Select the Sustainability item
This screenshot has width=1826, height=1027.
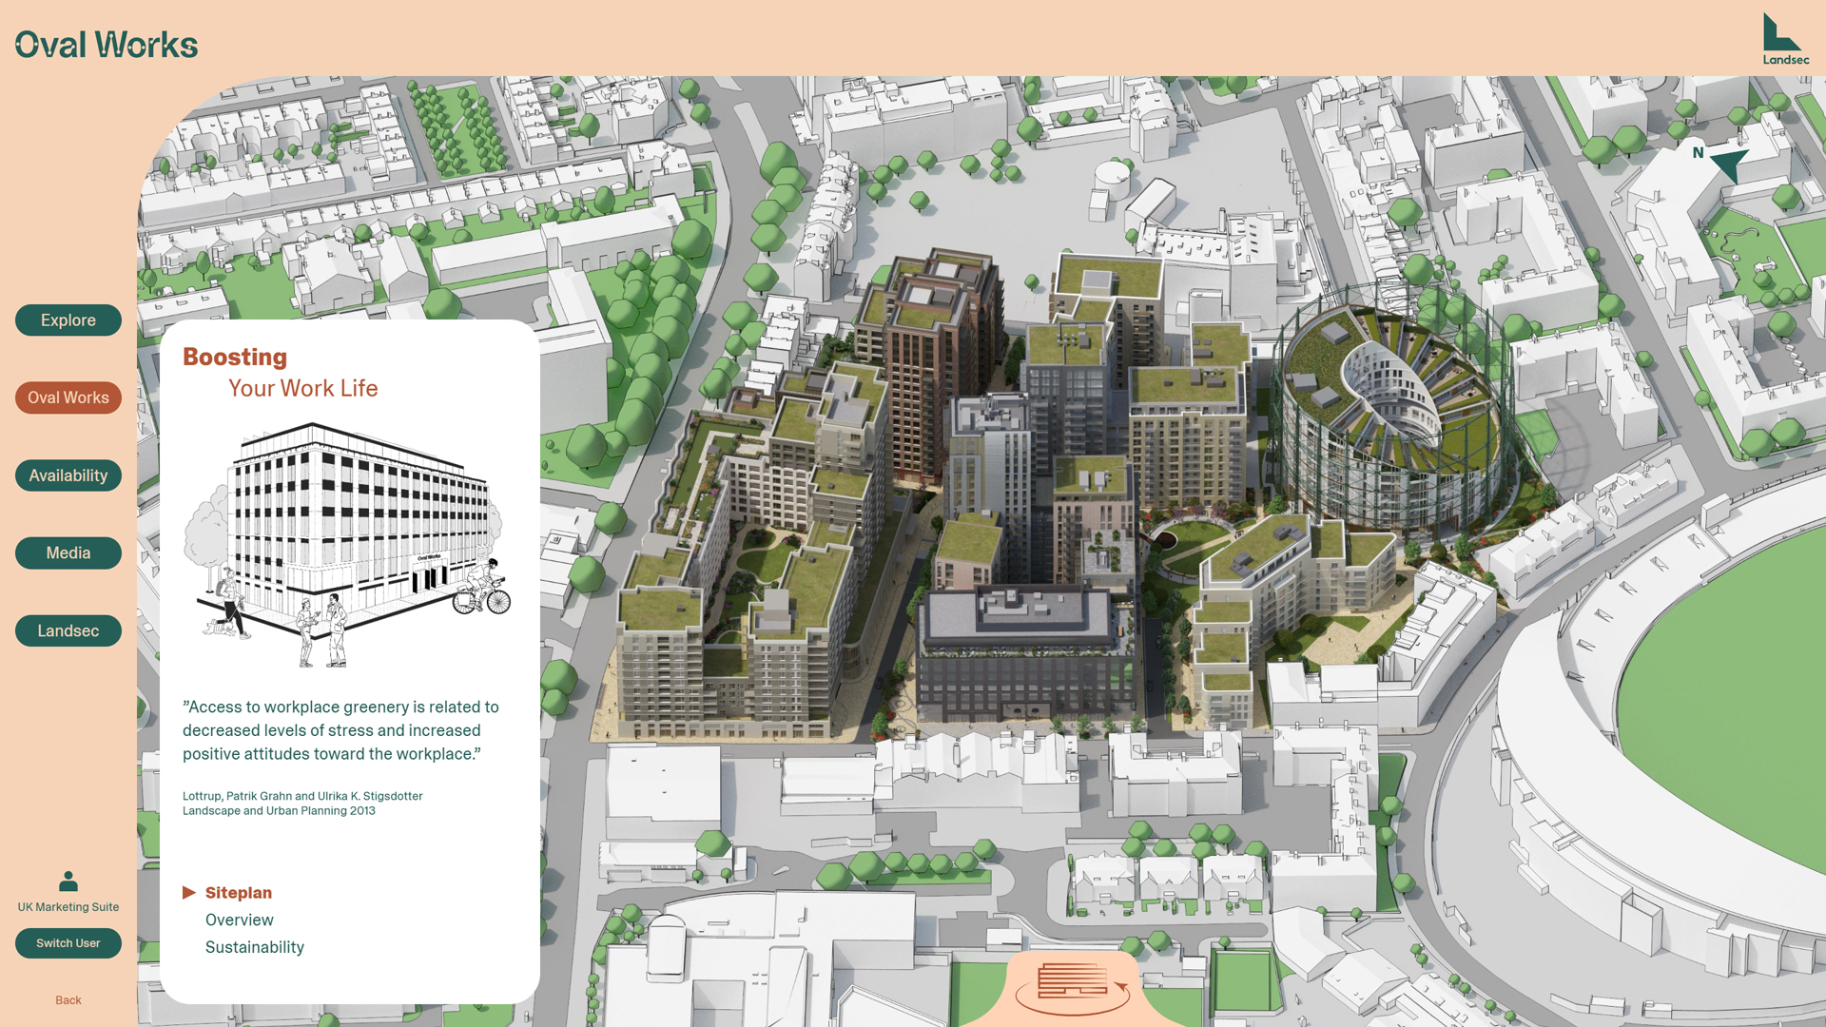point(255,948)
